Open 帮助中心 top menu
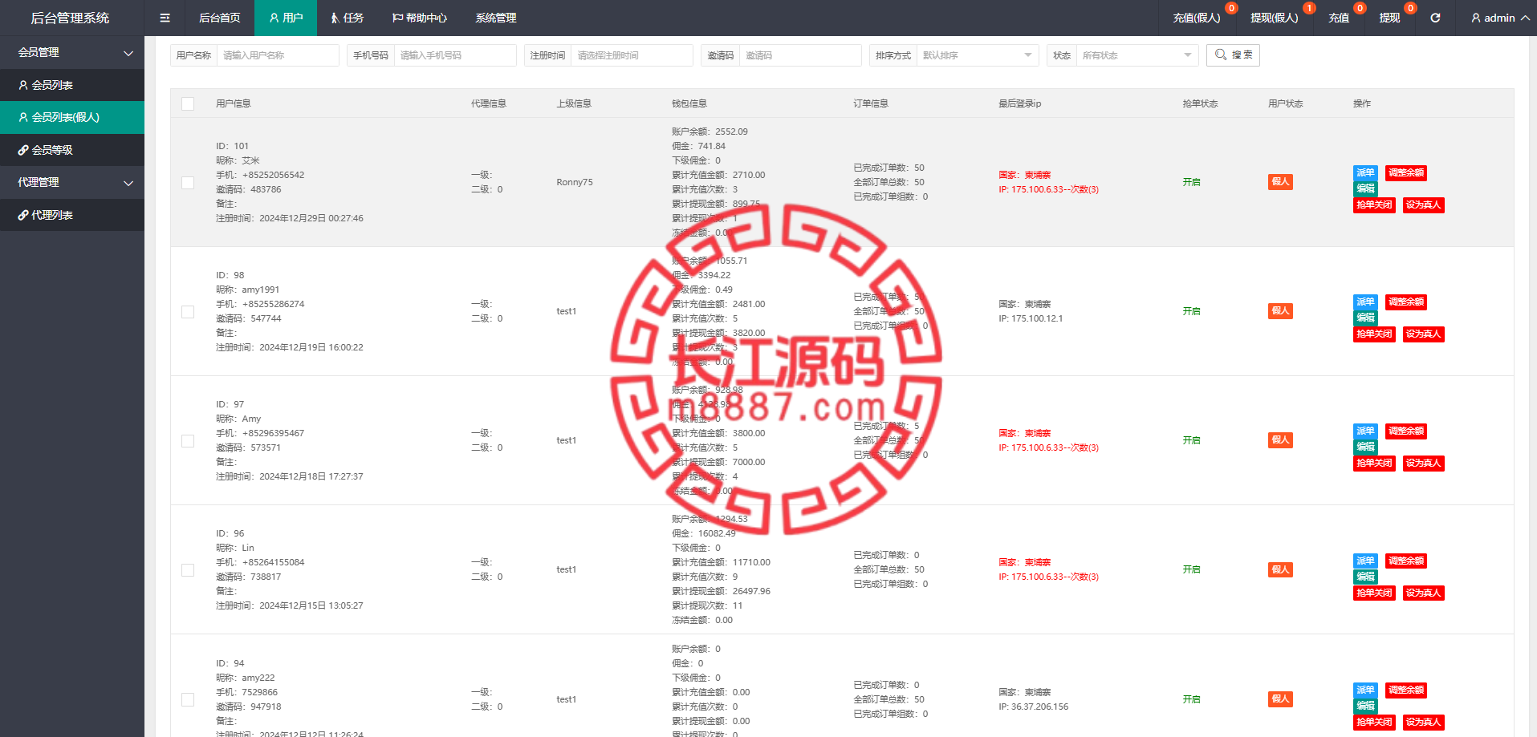The image size is (1537, 737). tap(419, 18)
